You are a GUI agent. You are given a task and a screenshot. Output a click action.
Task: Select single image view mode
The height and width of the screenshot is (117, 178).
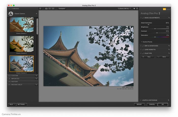(x=46, y=8)
